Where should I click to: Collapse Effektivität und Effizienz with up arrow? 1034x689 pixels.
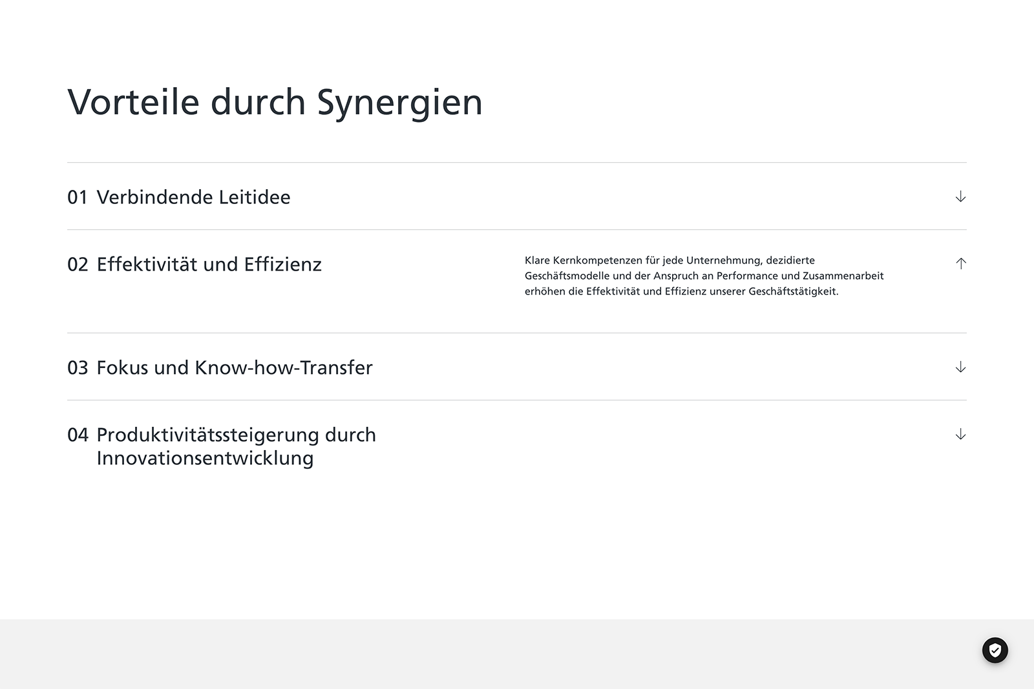960,263
